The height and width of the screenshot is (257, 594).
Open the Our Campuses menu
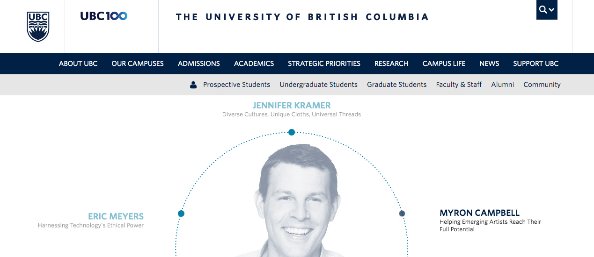[x=138, y=64]
